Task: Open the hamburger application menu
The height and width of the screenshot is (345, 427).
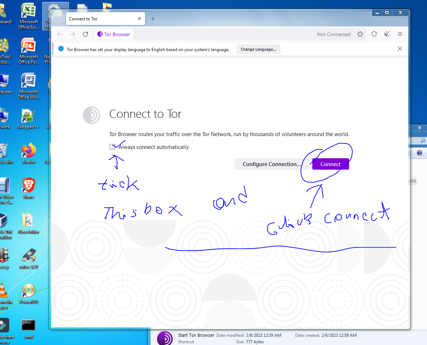Action: coord(399,34)
